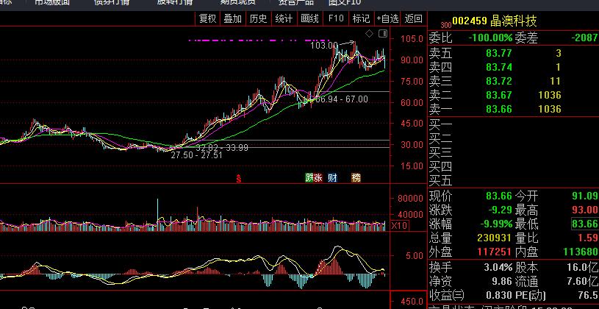Open the 资管产品 menu
The image size is (599, 309).
(x=295, y=2)
